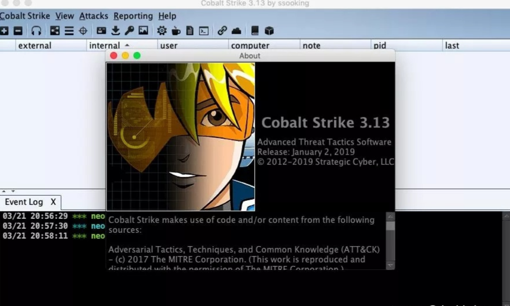This screenshot has width=510, height=306.
Task: Sort by the internal column header
Action: coord(122,45)
